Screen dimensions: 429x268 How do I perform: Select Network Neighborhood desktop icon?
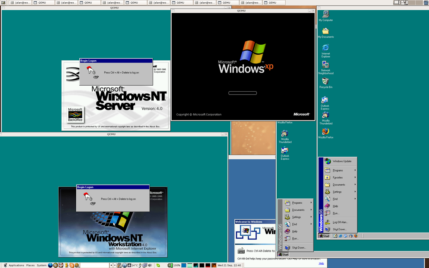[325, 67]
